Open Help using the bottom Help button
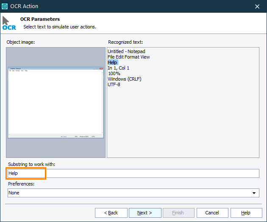267x222 pixels. point(246,213)
